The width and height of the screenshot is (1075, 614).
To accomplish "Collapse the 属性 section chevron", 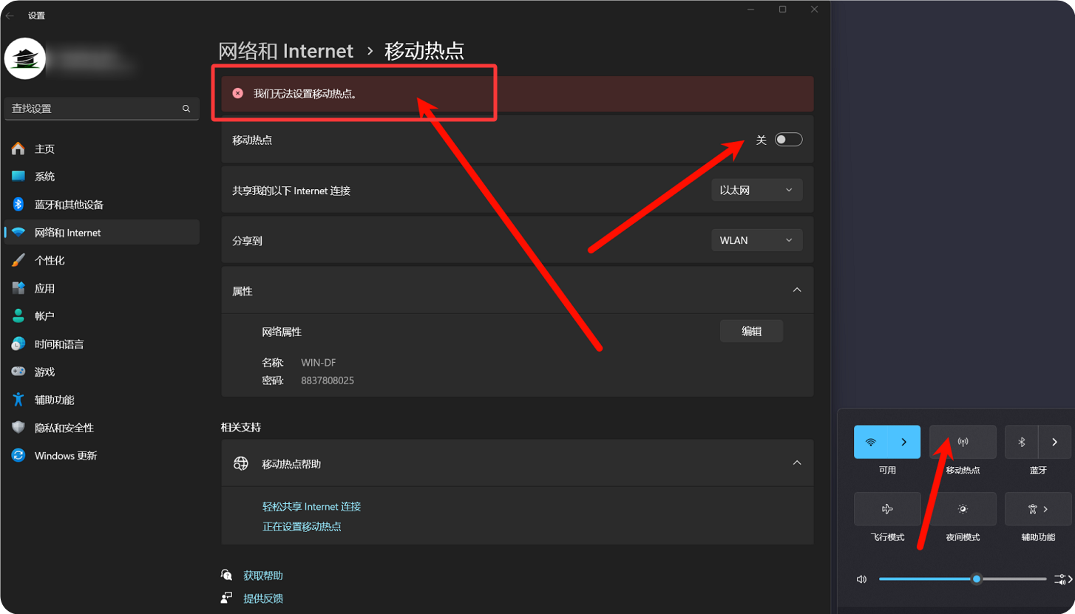I will click(797, 290).
